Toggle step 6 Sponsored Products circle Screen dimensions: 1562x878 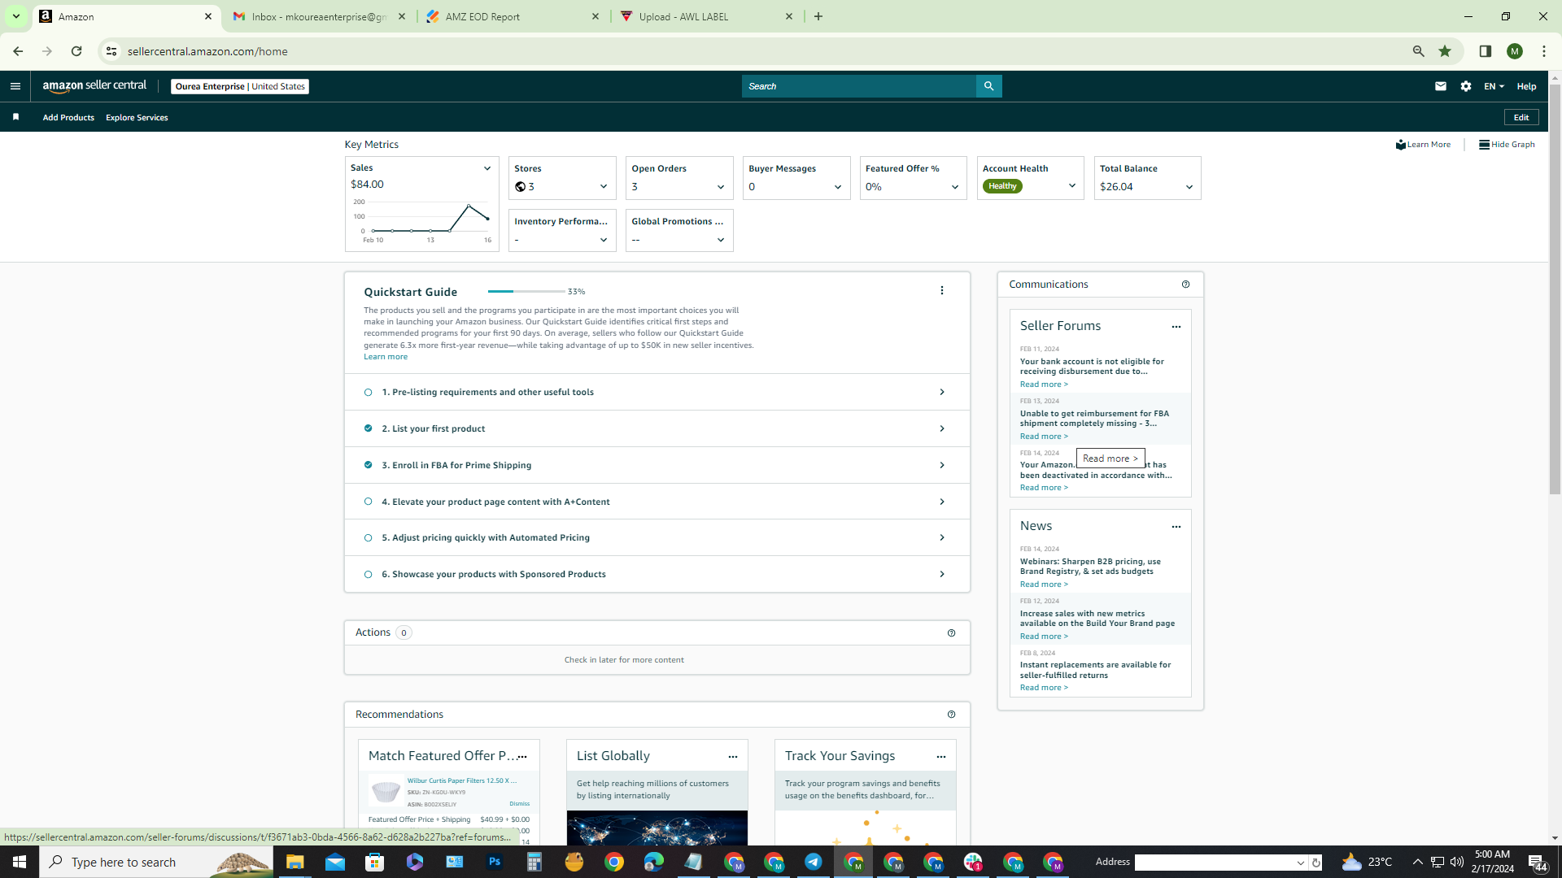click(368, 575)
